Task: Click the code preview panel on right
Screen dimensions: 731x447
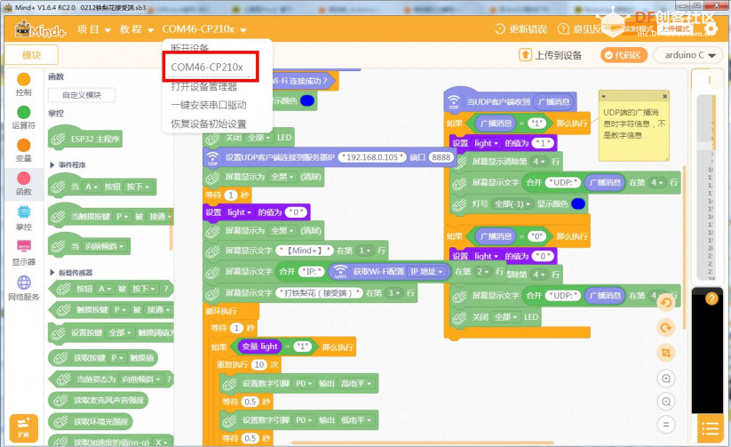Action: 706,187
